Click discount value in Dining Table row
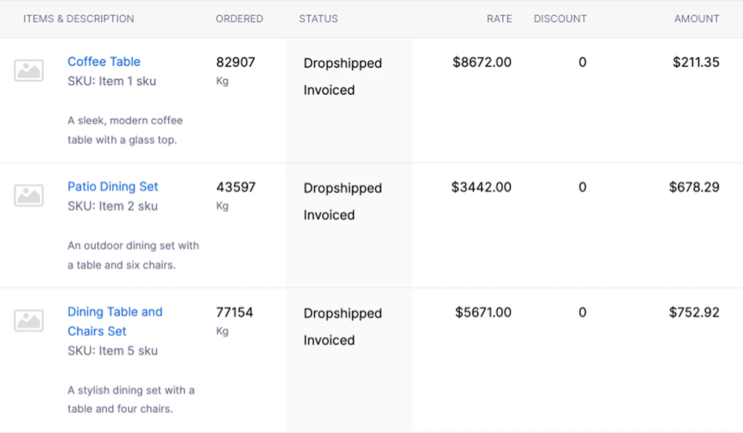Image resolution: width=743 pixels, height=433 pixels. click(582, 312)
